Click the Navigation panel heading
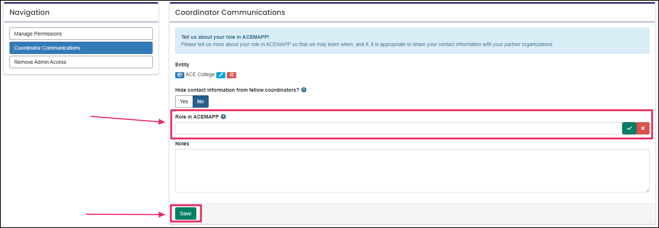 (x=29, y=12)
